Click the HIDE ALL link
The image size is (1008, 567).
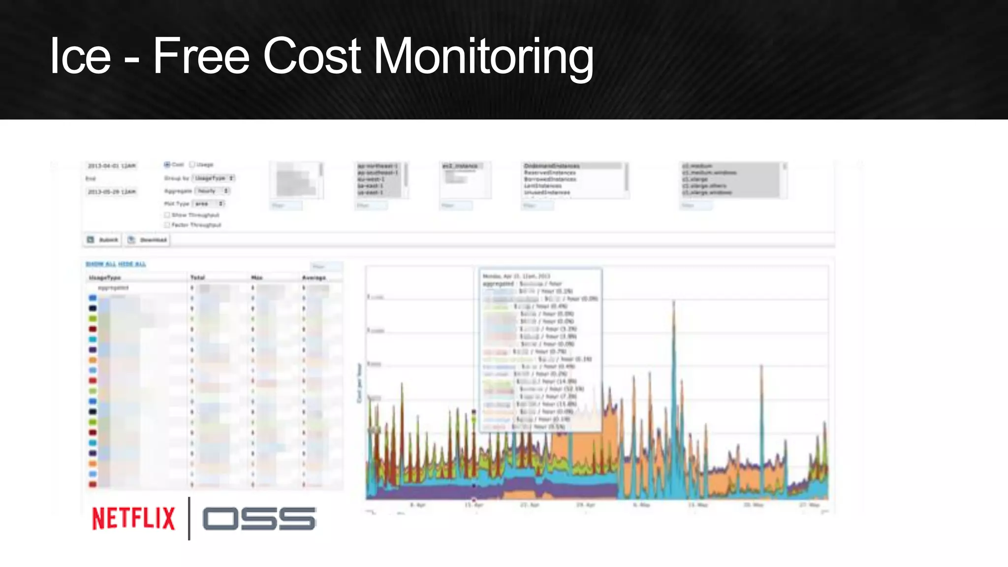(x=132, y=264)
